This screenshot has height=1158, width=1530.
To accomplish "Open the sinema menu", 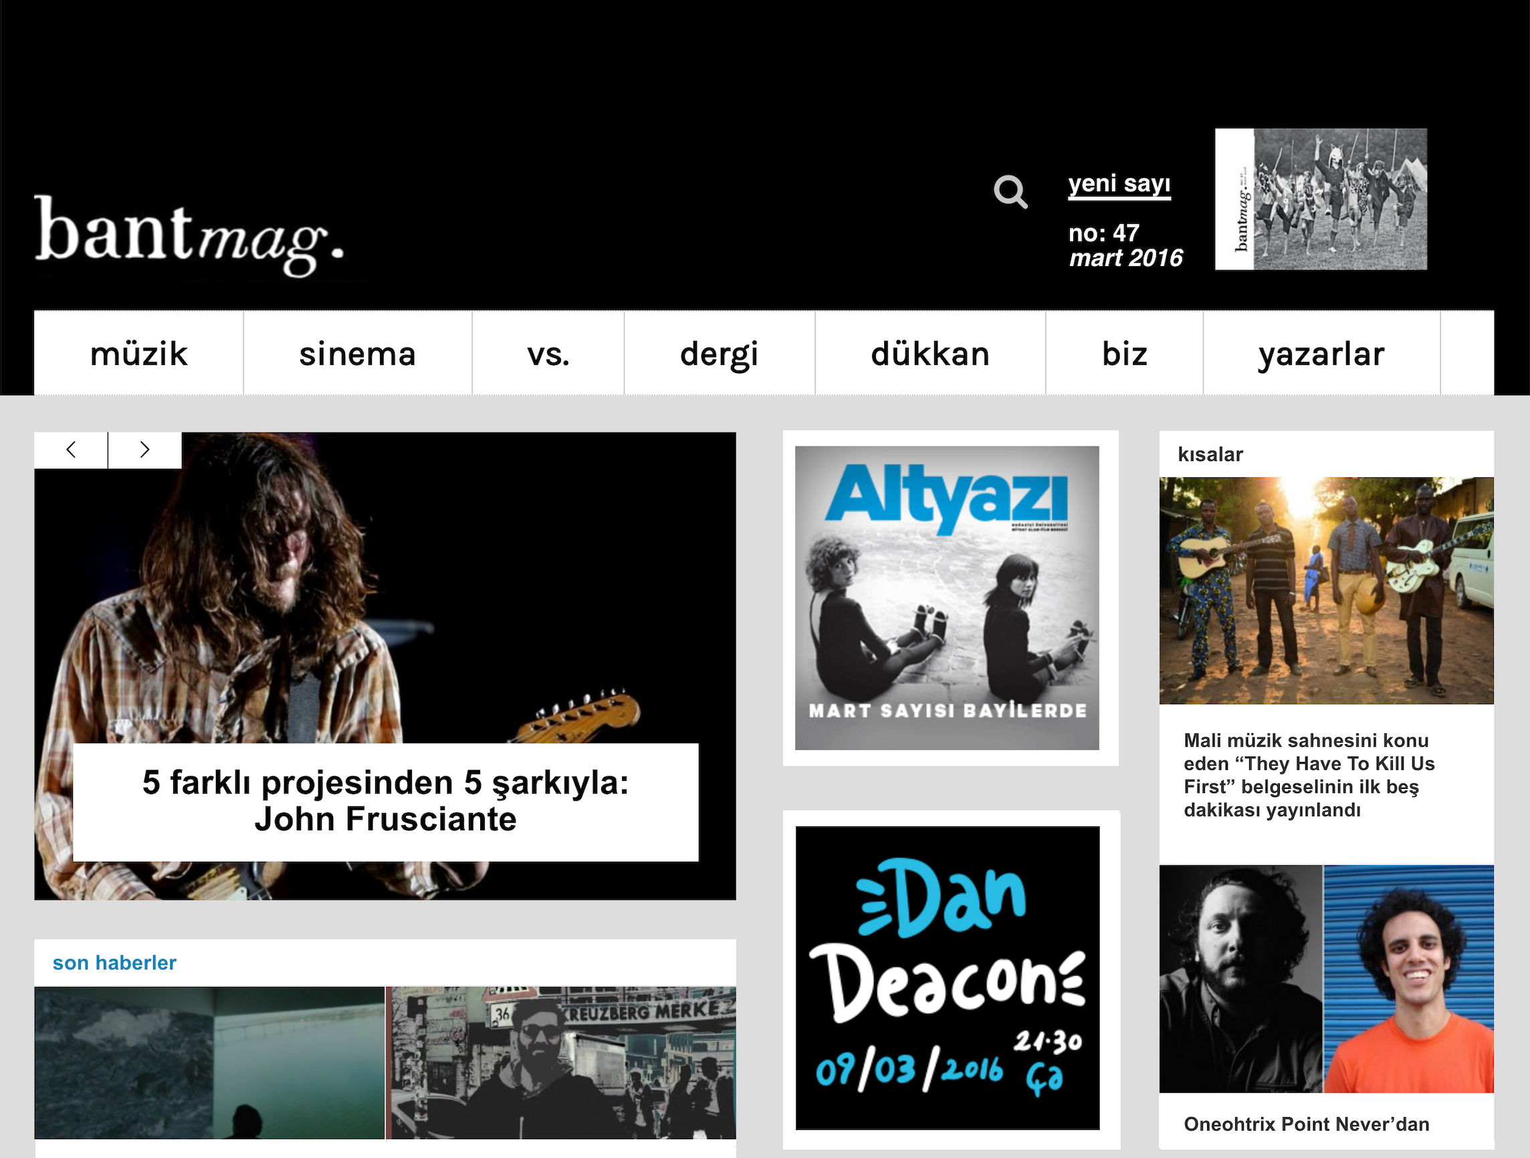I will coord(358,354).
